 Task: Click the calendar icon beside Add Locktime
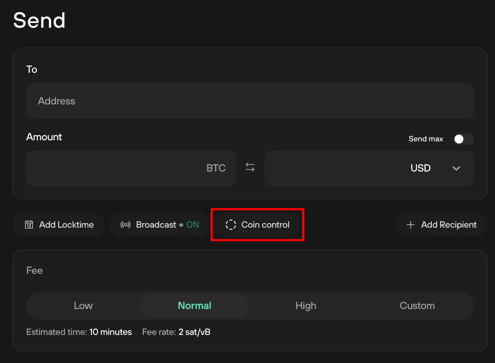click(29, 224)
